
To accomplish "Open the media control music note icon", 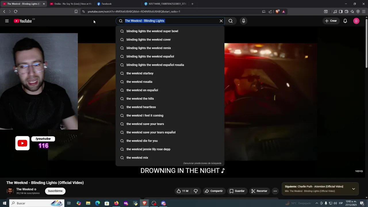I will tap(335, 11).
